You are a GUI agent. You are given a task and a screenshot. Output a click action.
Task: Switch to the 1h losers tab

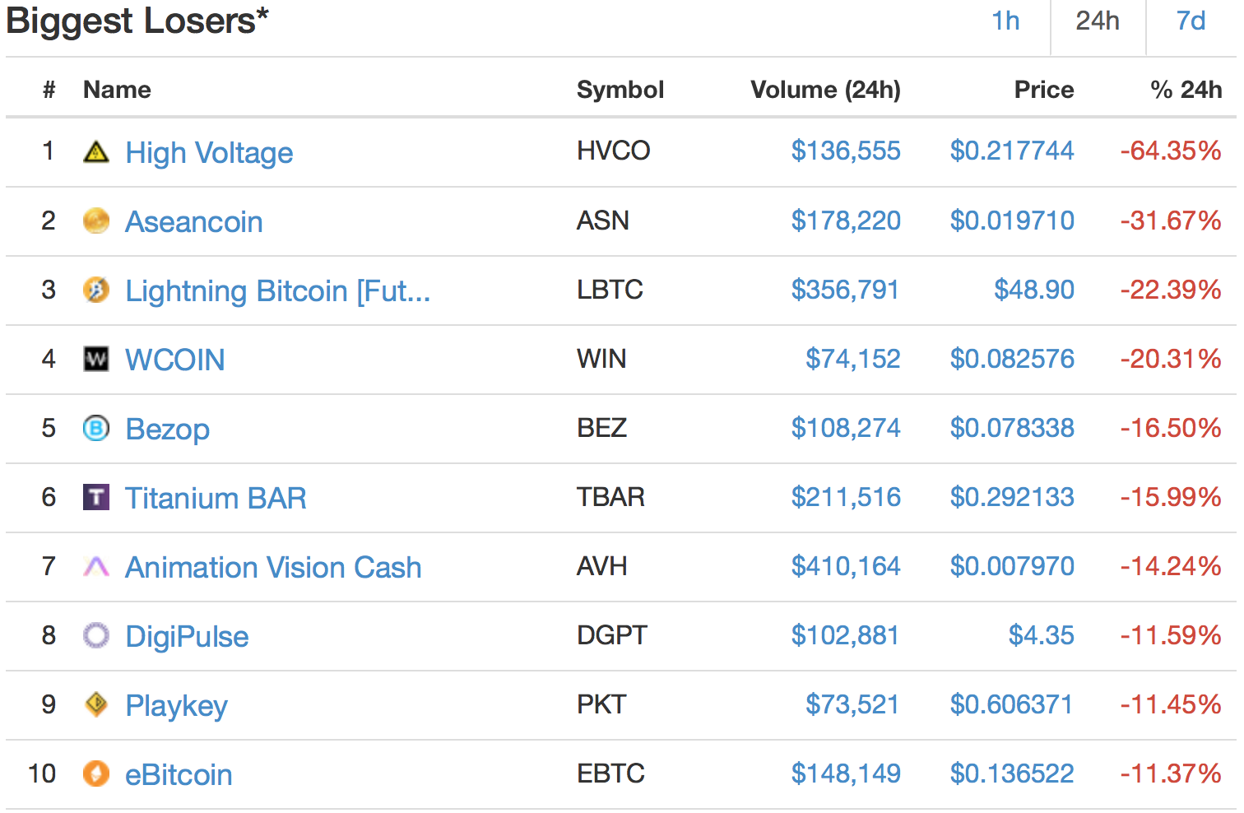pyautogui.click(x=1005, y=21)
